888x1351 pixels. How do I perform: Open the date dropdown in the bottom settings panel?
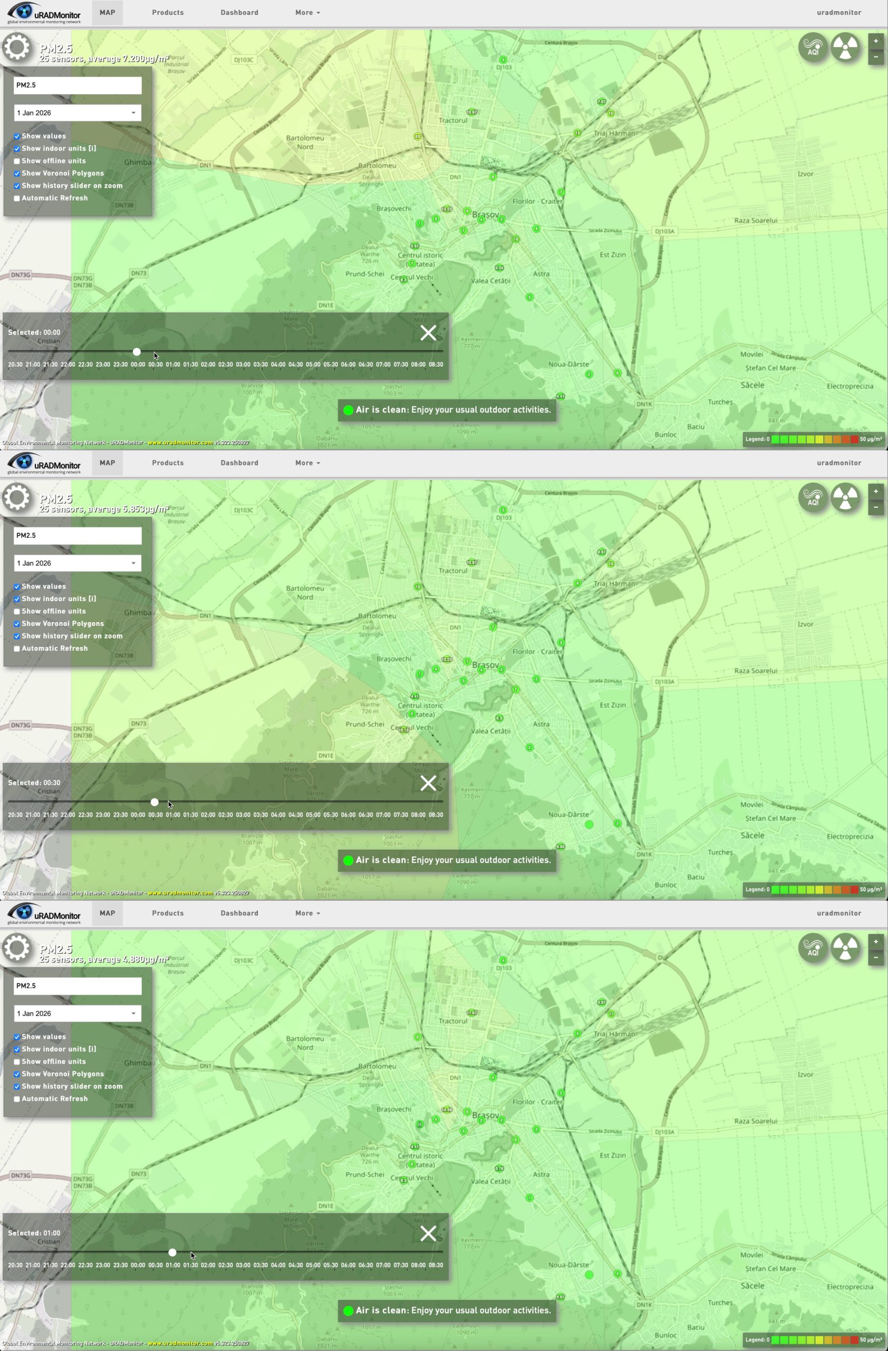click(78, 1013)
